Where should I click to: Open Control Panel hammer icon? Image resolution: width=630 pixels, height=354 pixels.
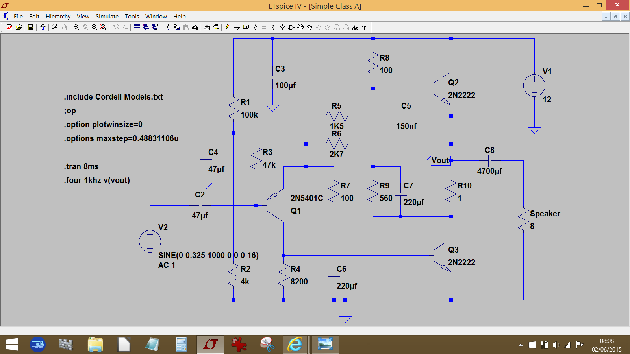coord(43,27)
